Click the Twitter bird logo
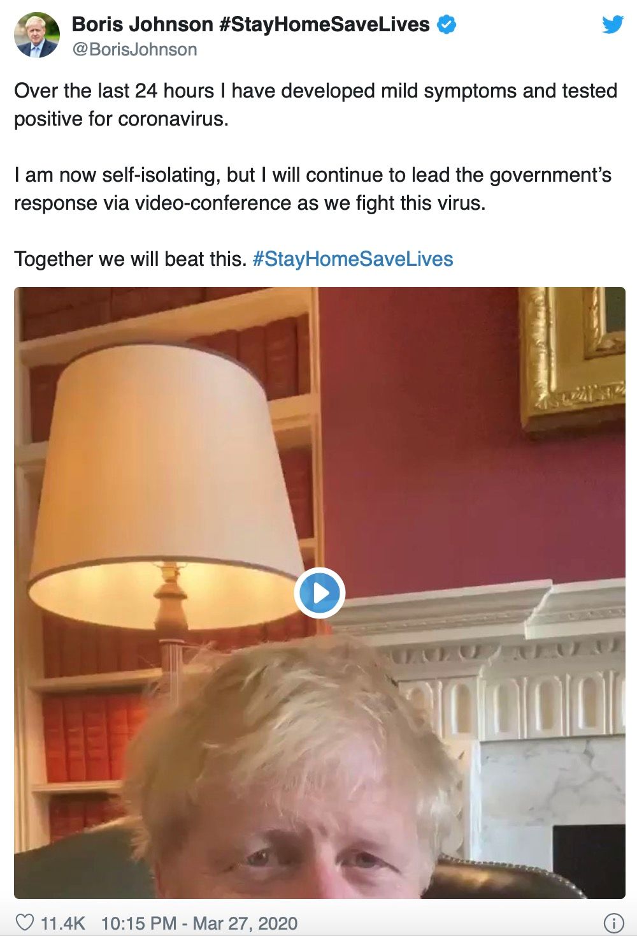Image resolution: width=637 pixels, height=936 pixels. point(613,24)
